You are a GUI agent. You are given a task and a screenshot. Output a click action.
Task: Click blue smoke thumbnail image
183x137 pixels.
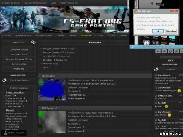pyautogui.click(x=52, y=90)
